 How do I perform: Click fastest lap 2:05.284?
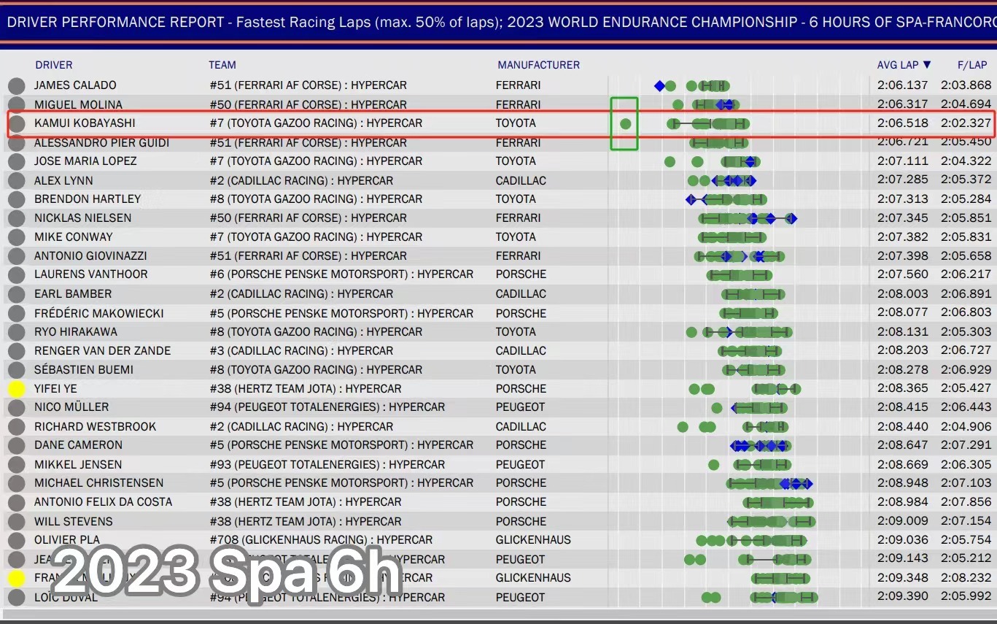point(966,199)
